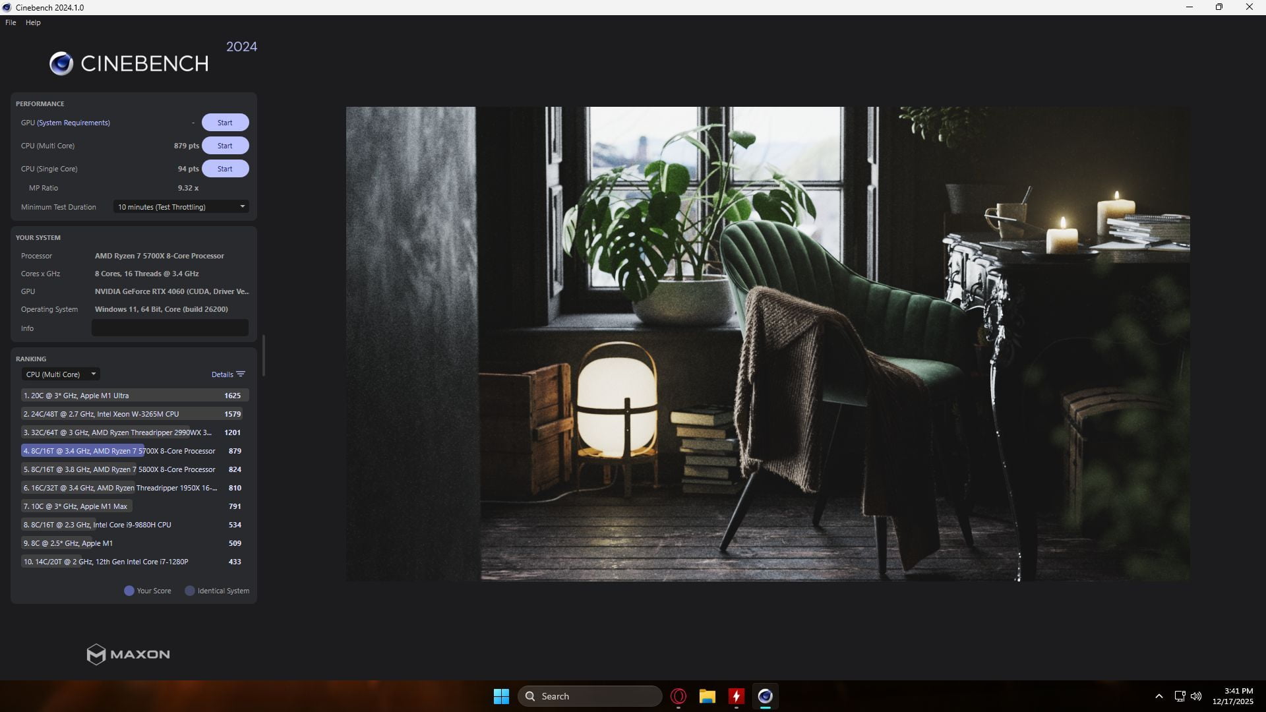Select the Threadripper 2990WX ranking row
This screenshot has width=1266, height=712.
click(135, 432)
